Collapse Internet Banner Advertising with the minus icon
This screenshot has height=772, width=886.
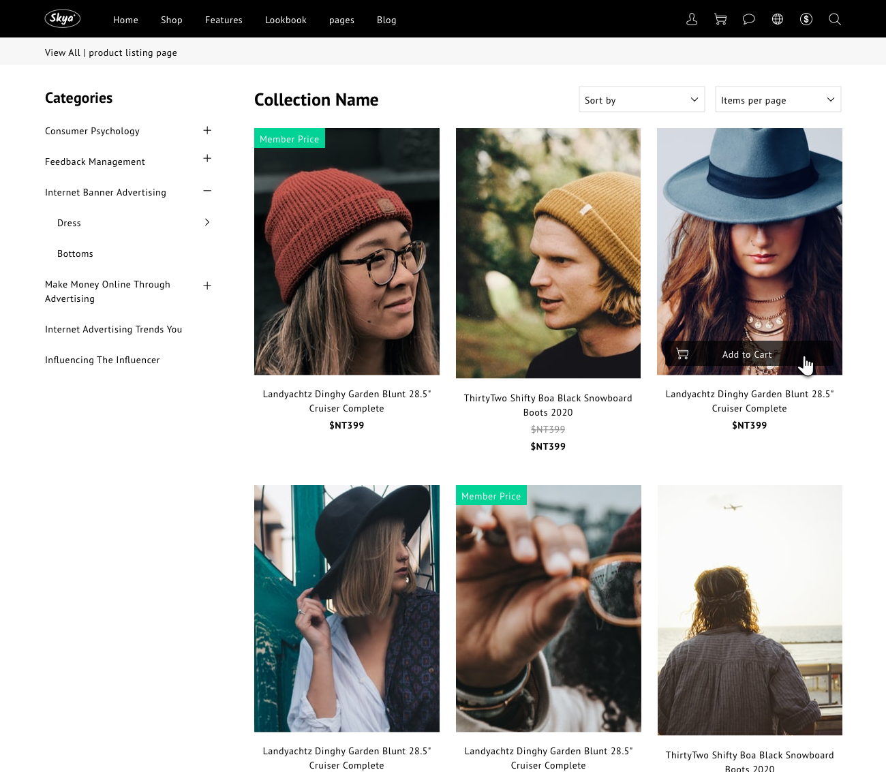207,191
